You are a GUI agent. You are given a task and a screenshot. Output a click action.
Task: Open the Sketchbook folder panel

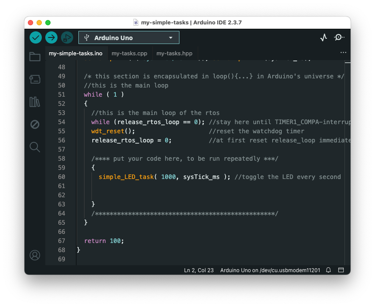click(35, 57)
